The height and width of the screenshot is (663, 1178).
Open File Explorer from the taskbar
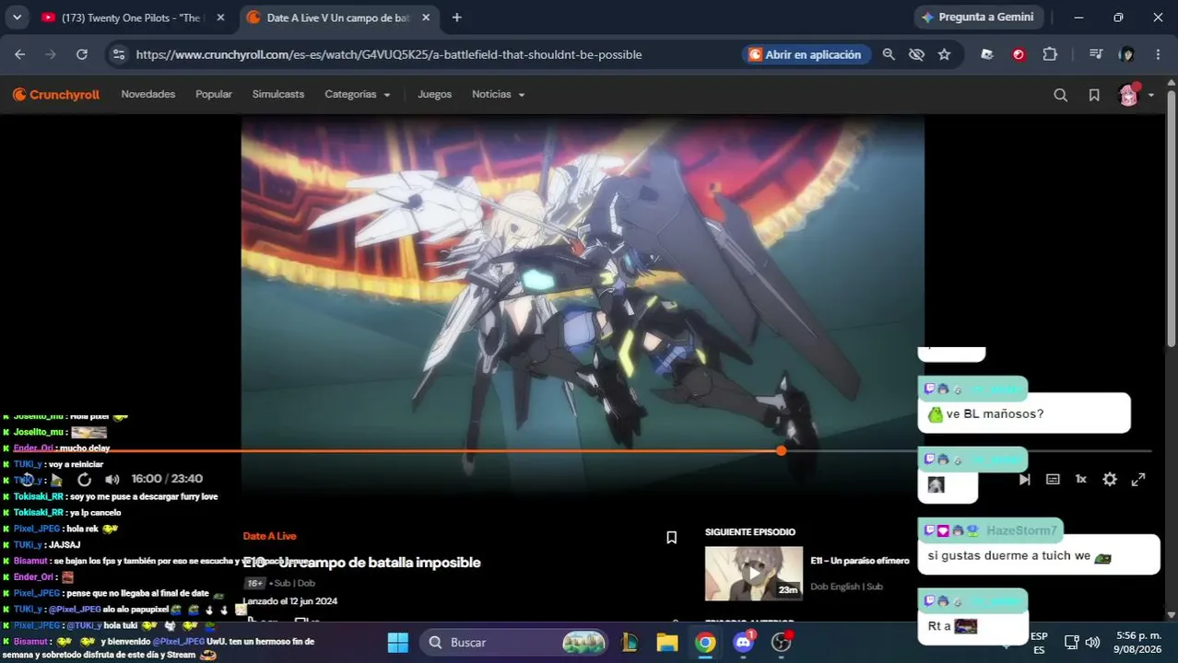click(x=667, y=642)
